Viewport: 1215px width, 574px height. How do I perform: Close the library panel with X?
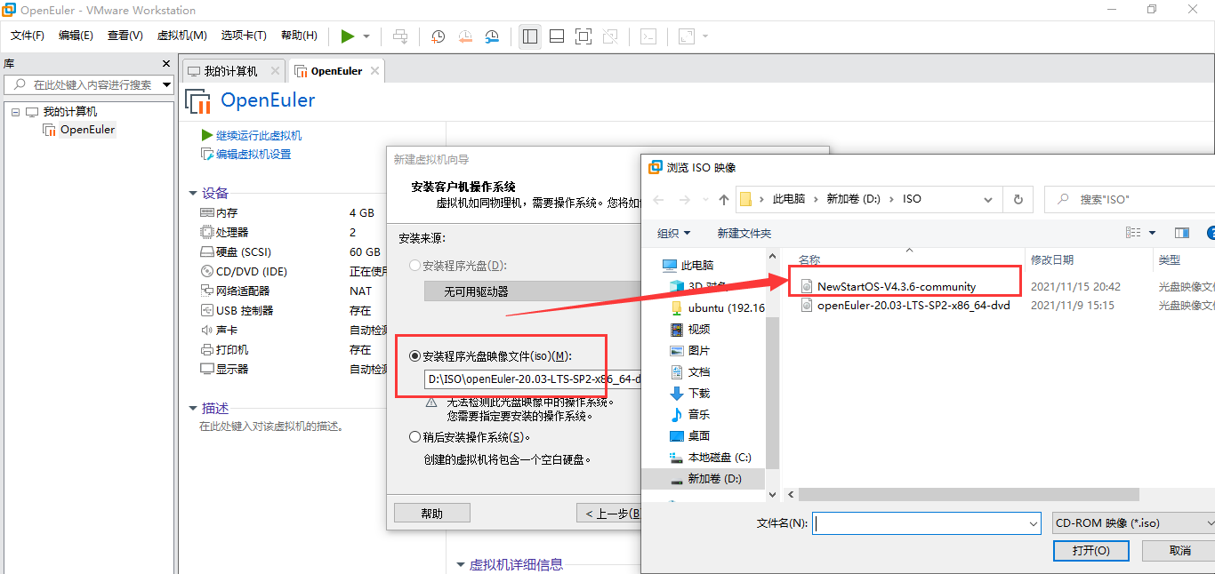click(x=165, y=64)
